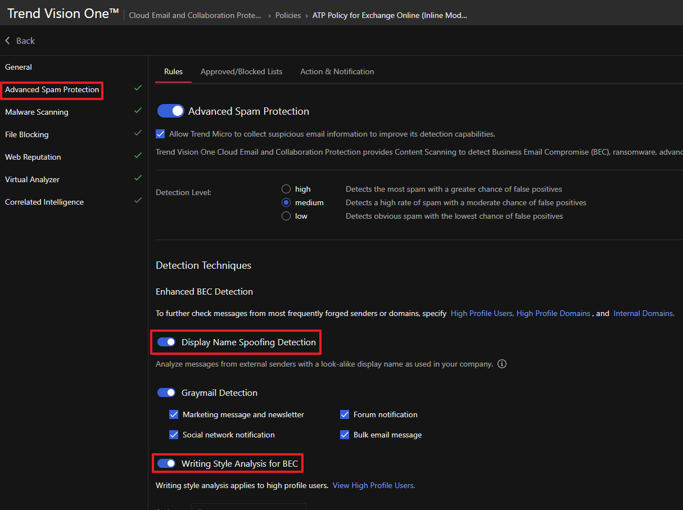
Task: Select the high detection level
Action: pos(286,189)
